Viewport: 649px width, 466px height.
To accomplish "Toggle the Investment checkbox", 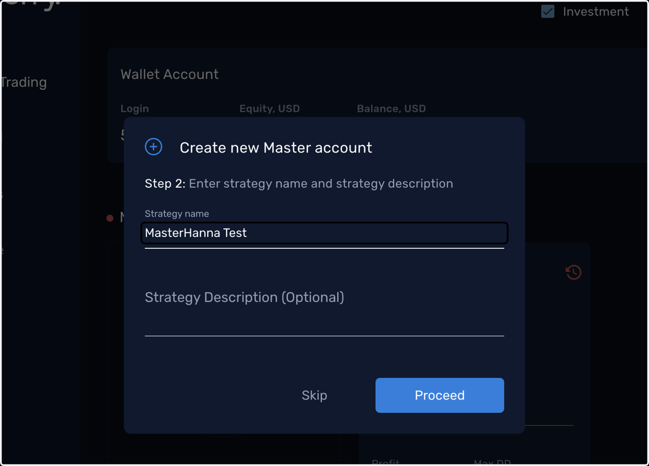I will (548, 11).
